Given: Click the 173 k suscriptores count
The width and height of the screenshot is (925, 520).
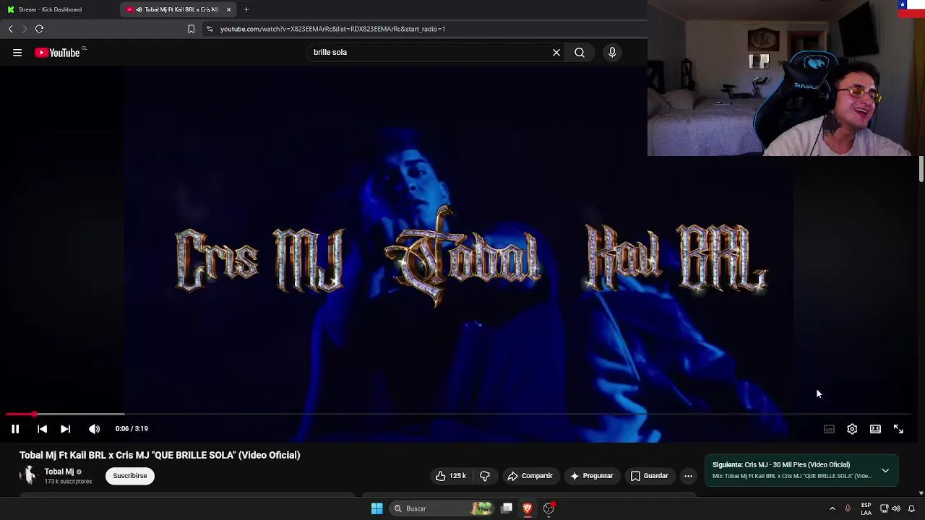Looking at the screenshot, I should tap(68, 482).
